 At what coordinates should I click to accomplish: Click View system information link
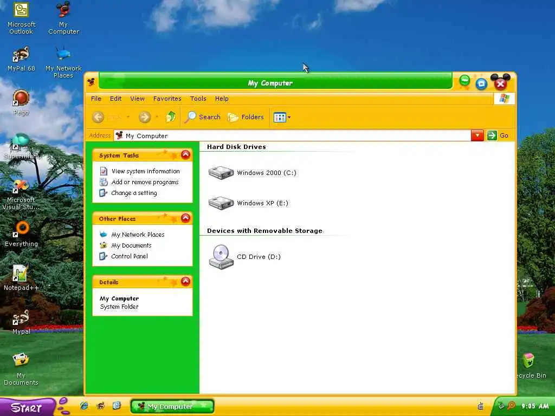140,171
